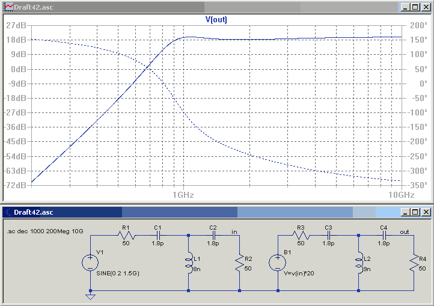Image resolution: width=434 pixels, height=306 pixels.
Task: Click the SINE(0 2 1.5G) source value
Action: click(118, 274)
